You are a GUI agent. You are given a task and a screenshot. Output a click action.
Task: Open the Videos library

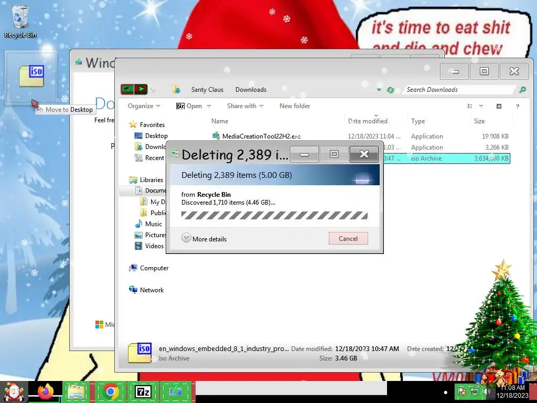tap(149, 246)
